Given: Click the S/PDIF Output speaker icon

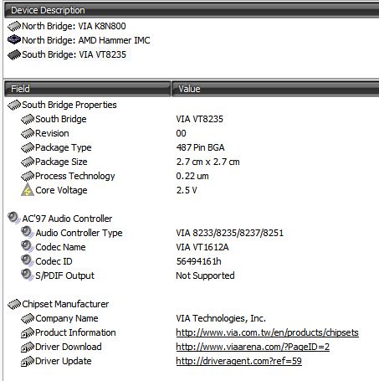Looking at the screenshot, I should 28,275.
